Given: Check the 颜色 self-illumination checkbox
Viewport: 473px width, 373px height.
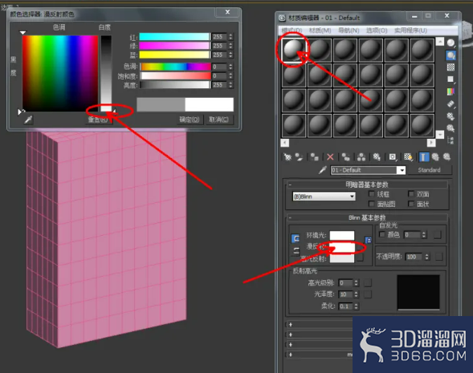Looking at the screenshot, I should click(382, 234).
